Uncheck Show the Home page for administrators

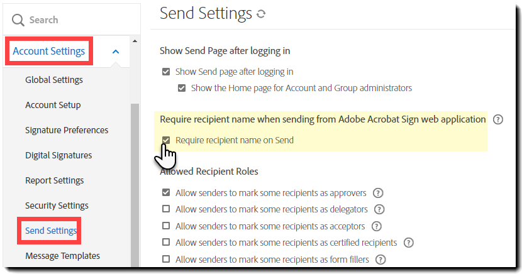point(182,88)
